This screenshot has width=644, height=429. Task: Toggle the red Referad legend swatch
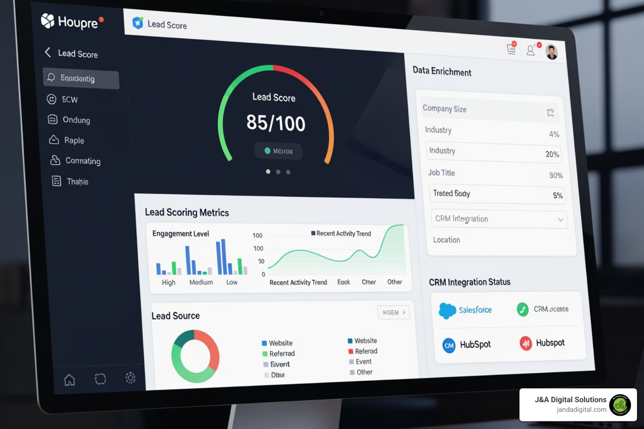(351, 351)
